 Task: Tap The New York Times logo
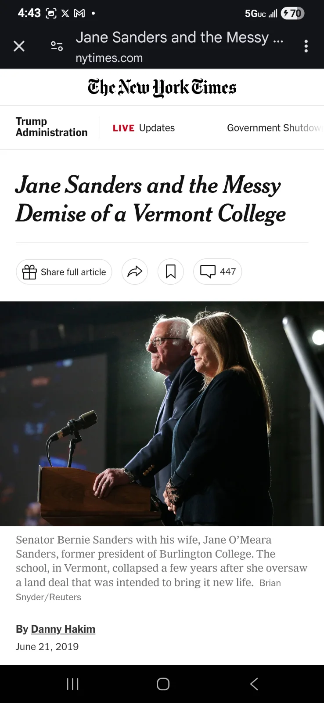(x=162, y=87)
